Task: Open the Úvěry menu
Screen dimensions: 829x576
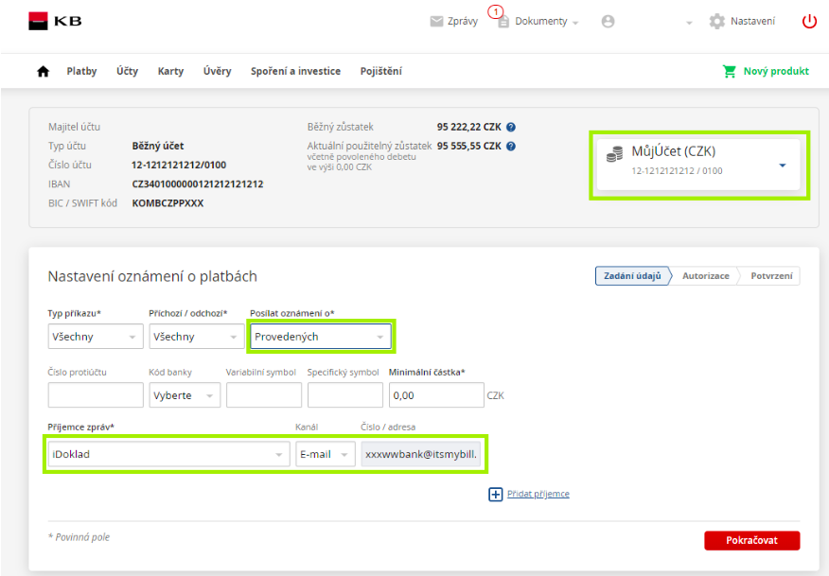Action: [218, 71]
